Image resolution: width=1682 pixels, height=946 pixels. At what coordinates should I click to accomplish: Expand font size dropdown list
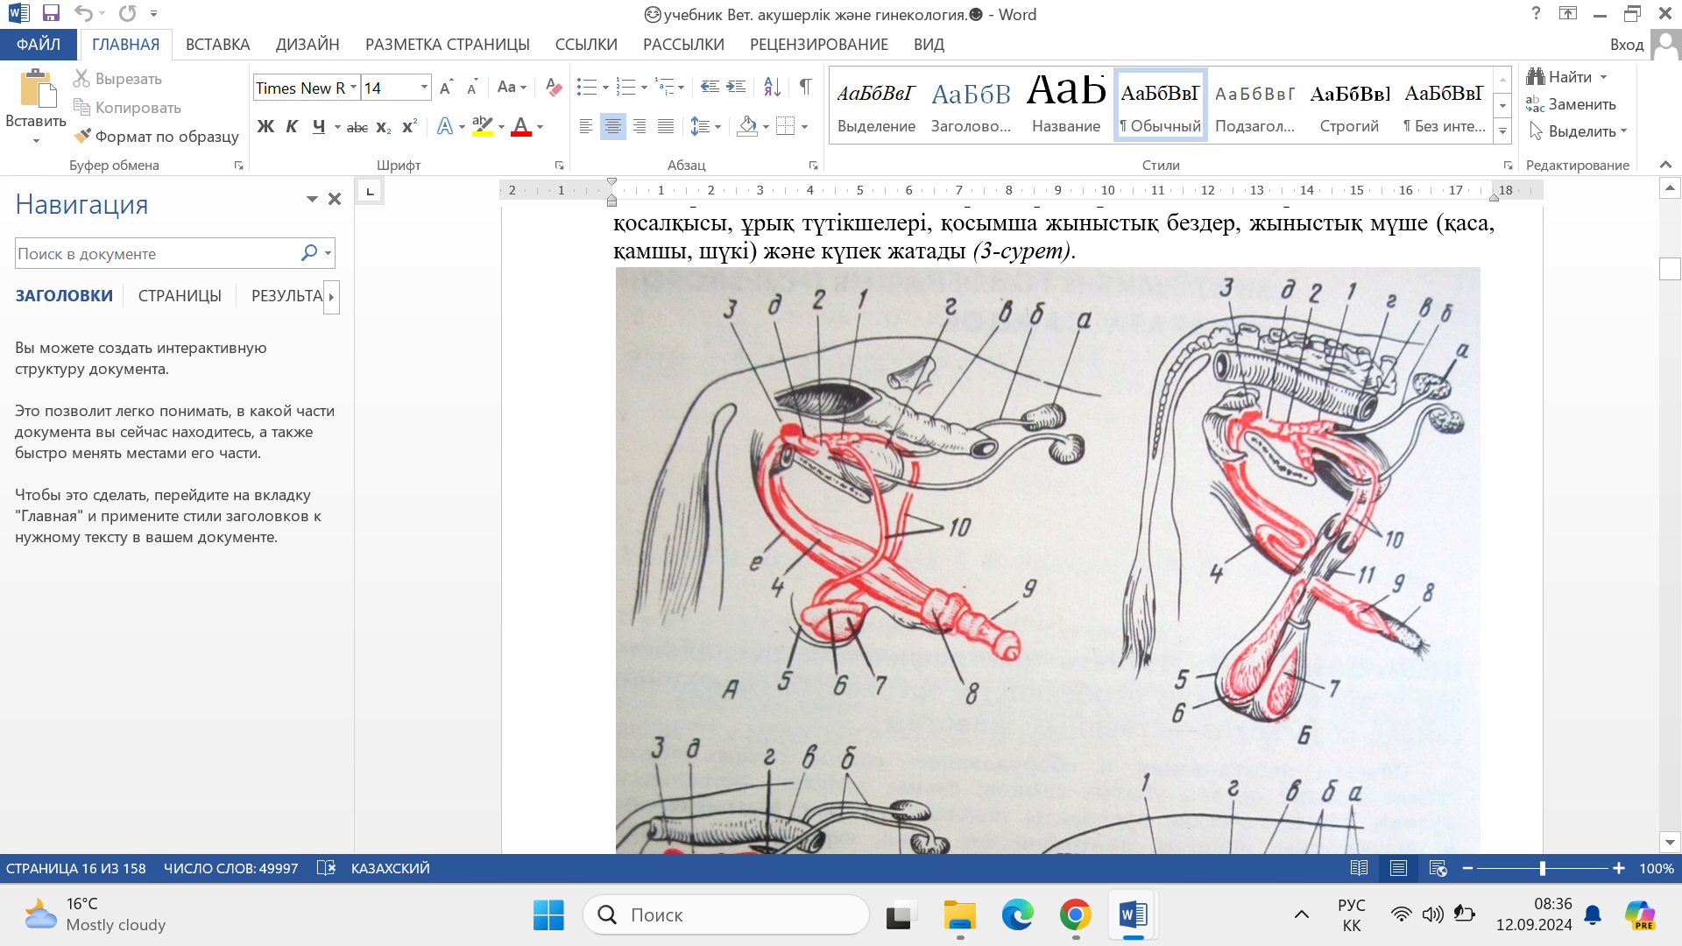(425, 87)
